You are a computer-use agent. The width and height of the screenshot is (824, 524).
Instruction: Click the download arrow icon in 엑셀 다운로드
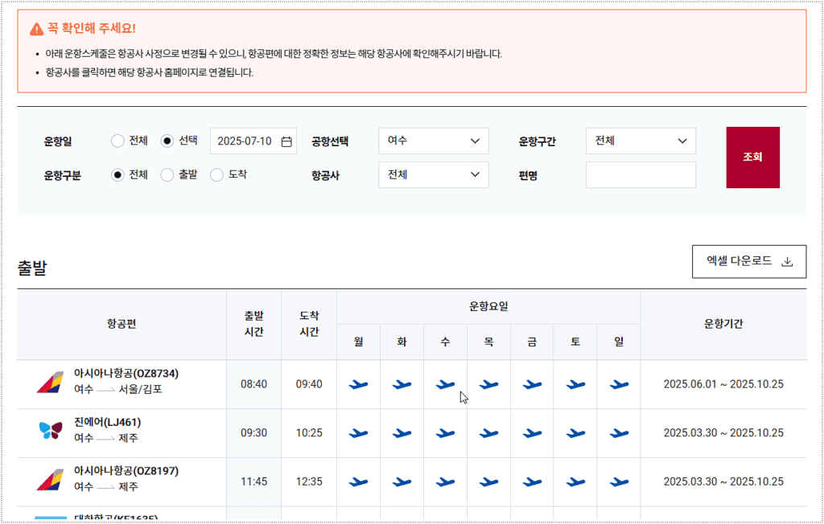pos(787,261)
